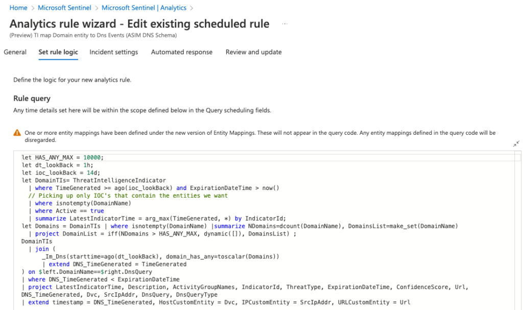The height and width of the screenshot is (310, 523).
Task: Click the '| join (' query line
Action: point(42,249)
